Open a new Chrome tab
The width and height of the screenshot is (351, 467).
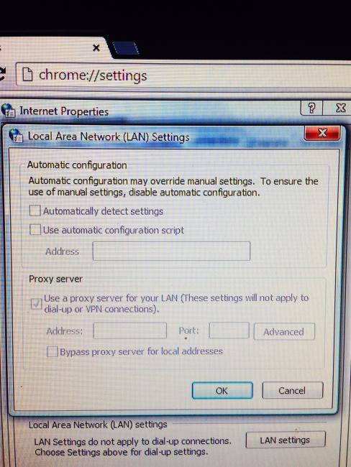pyautogui.click(x=126, y=48)
